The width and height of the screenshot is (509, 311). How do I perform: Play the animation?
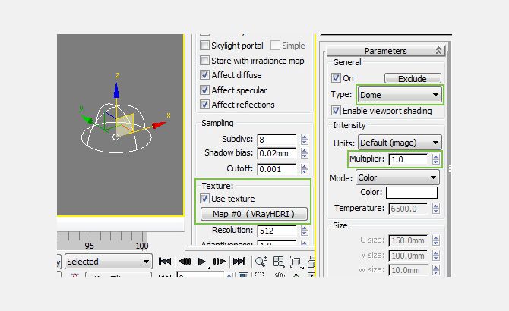click(201, 261)
